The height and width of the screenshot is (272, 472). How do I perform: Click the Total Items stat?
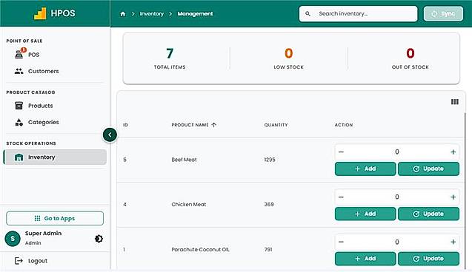pos(170,58)
